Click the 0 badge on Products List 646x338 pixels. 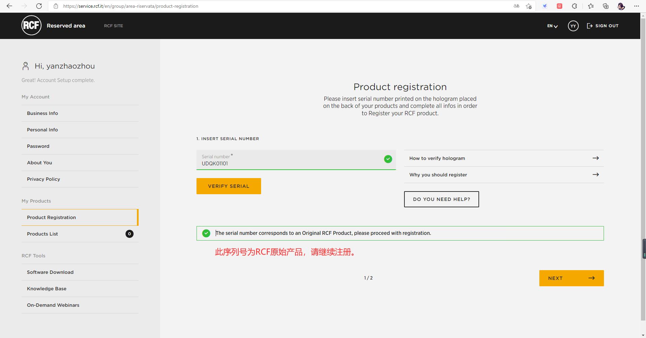pos(130,234)
